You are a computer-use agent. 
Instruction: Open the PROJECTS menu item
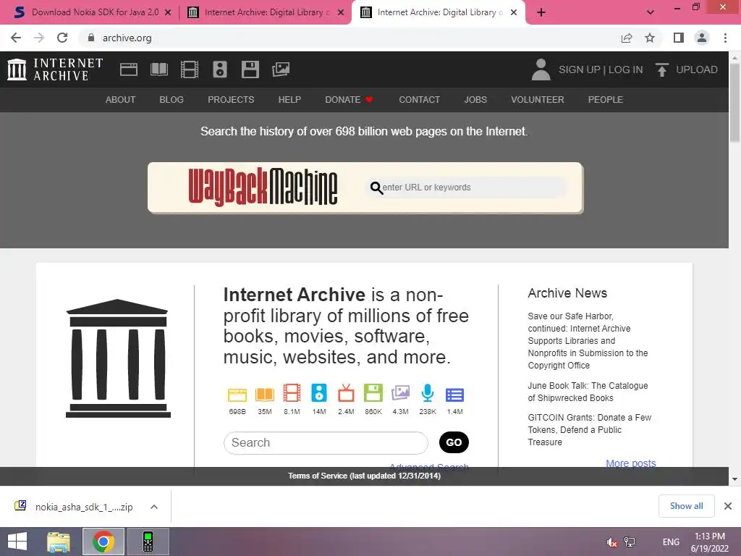pyautogui.click(x=231, y=100)
